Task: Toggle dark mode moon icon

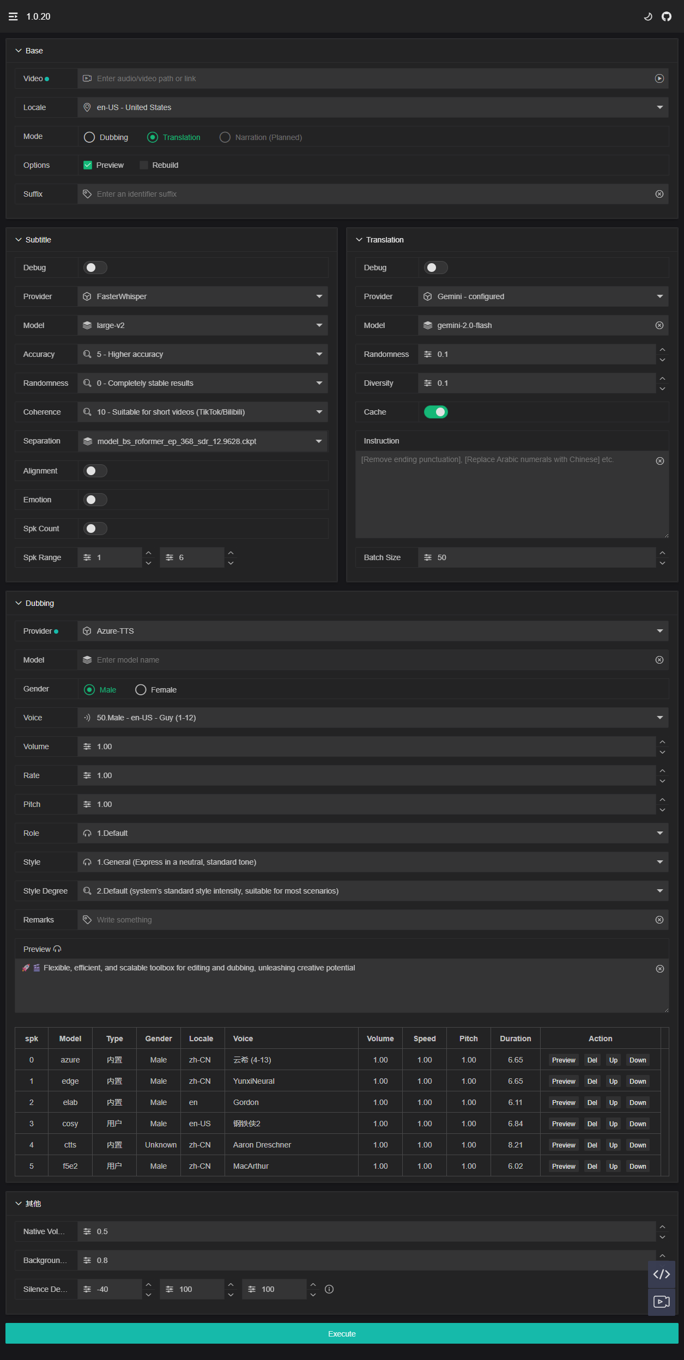Action: tap(648, 16)
